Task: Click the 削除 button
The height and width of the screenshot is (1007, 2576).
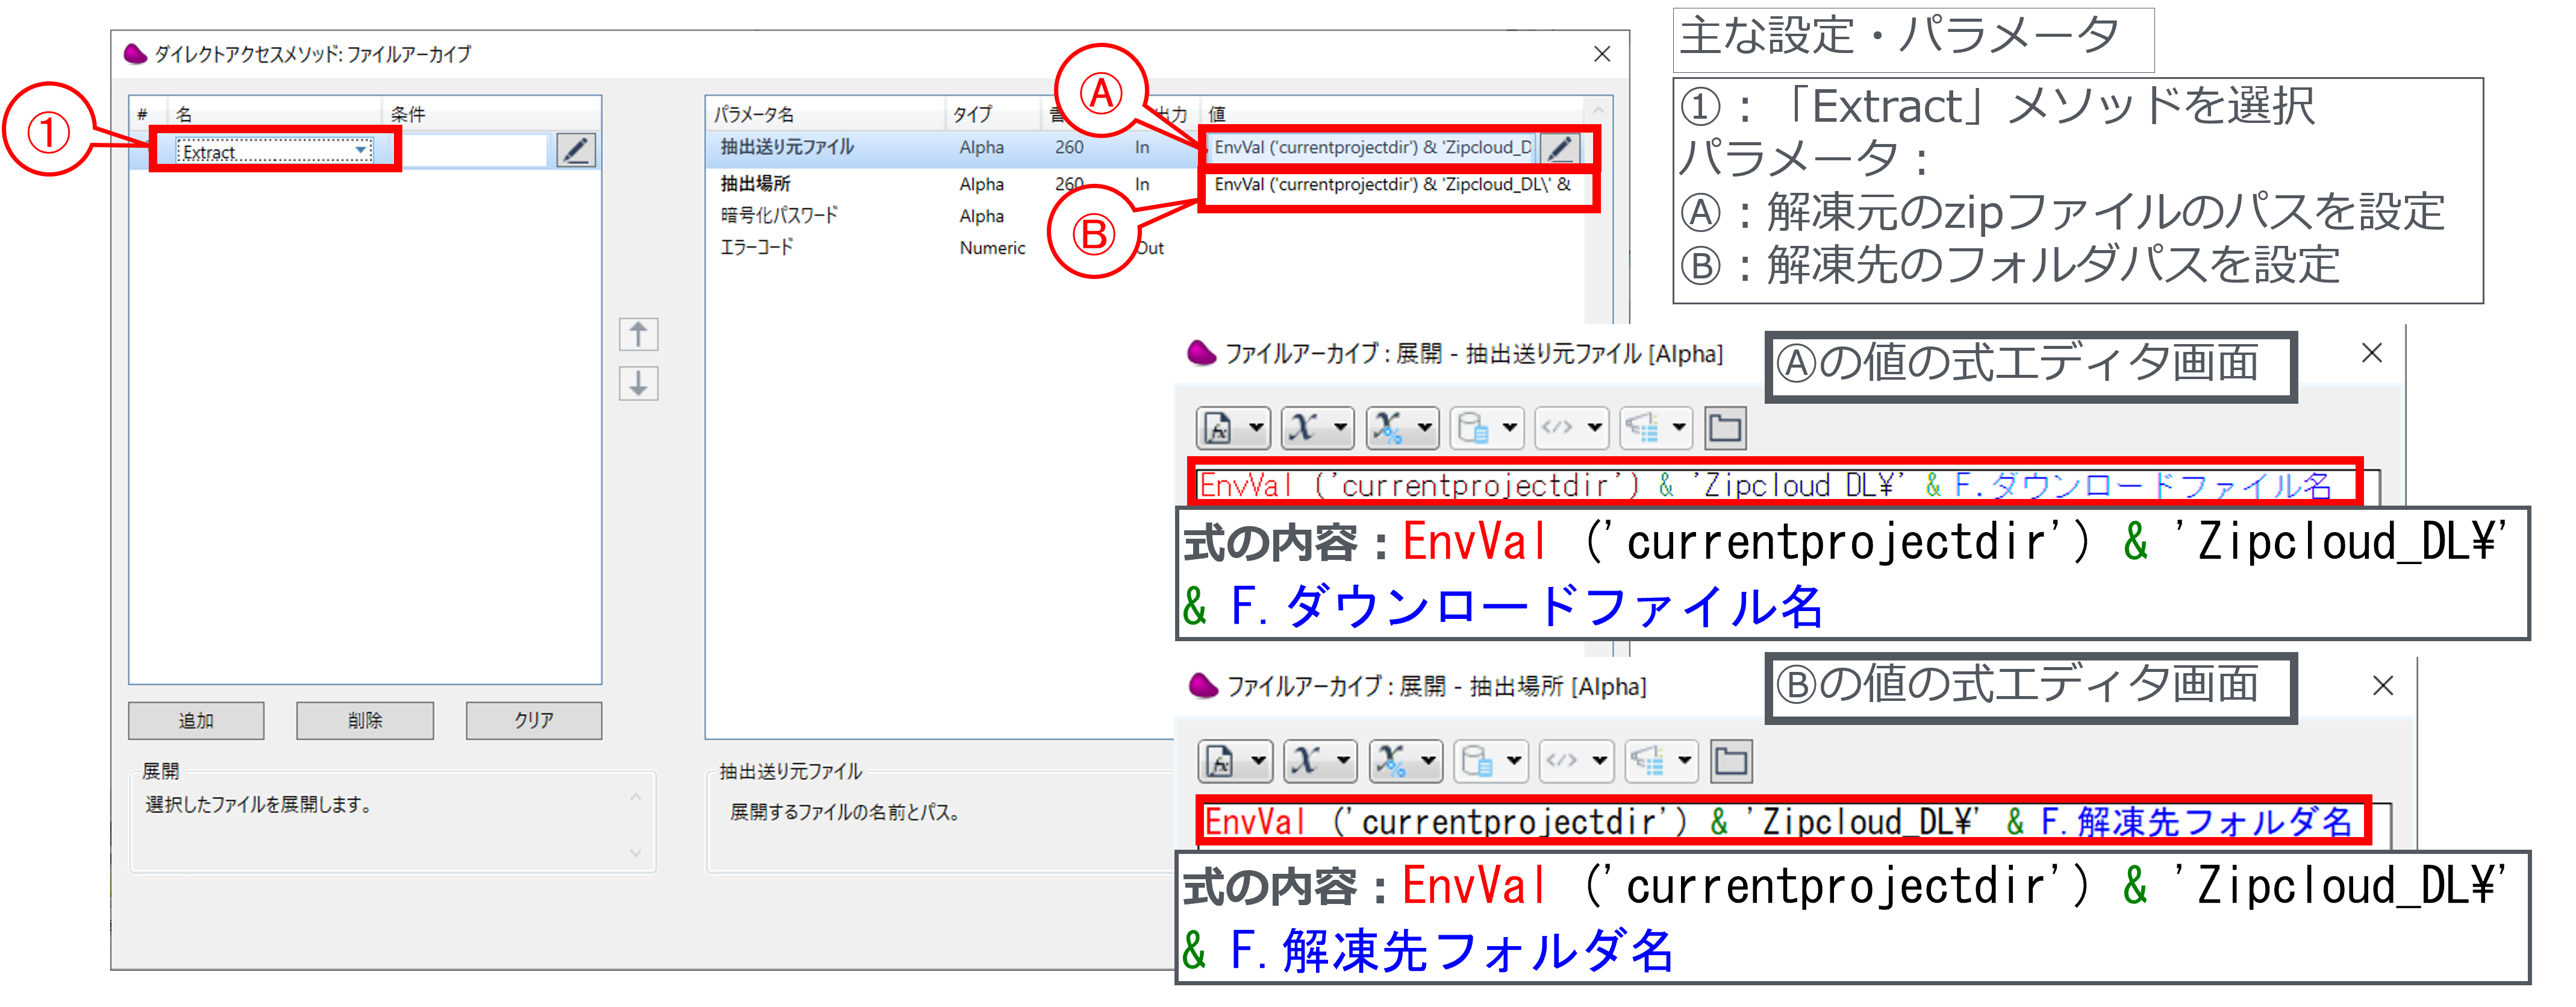Action: [x=365, y=721]
